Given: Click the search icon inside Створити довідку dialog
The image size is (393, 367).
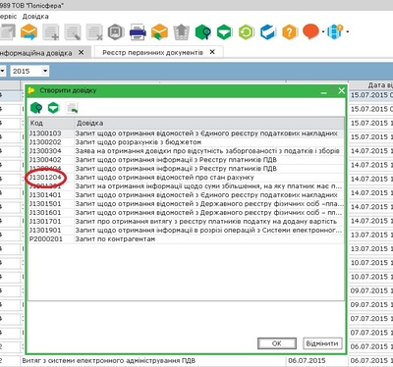Looking at the screenshot, I should (36, 108).
